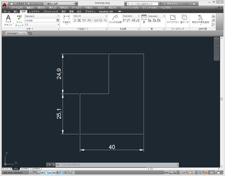The height and width of the screenshot is (176, 225).
Task: Open the ファイル(F) menu
Action: point(17,8)
